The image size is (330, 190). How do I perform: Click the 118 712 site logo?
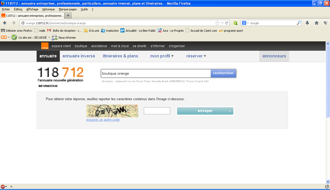click(x=61, y=75)
